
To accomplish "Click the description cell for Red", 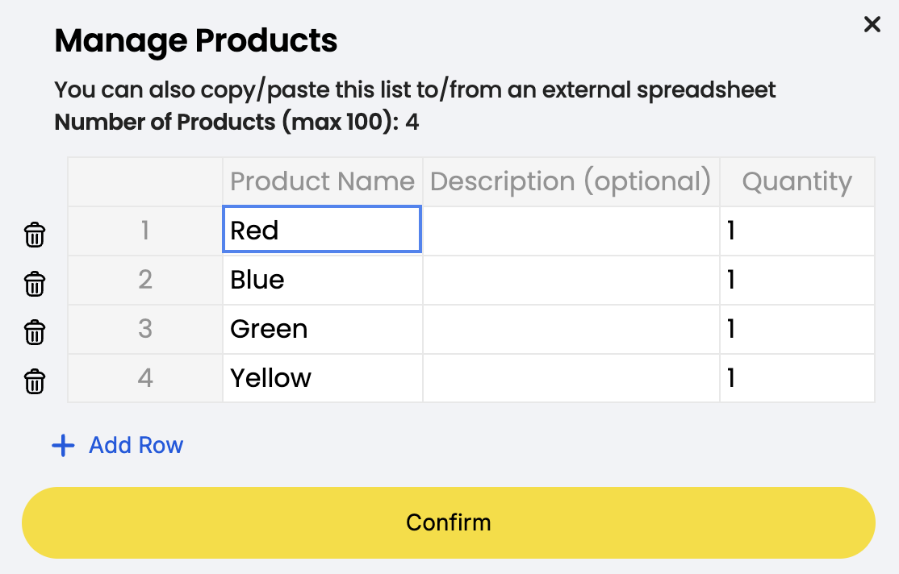I will (571, 231).
